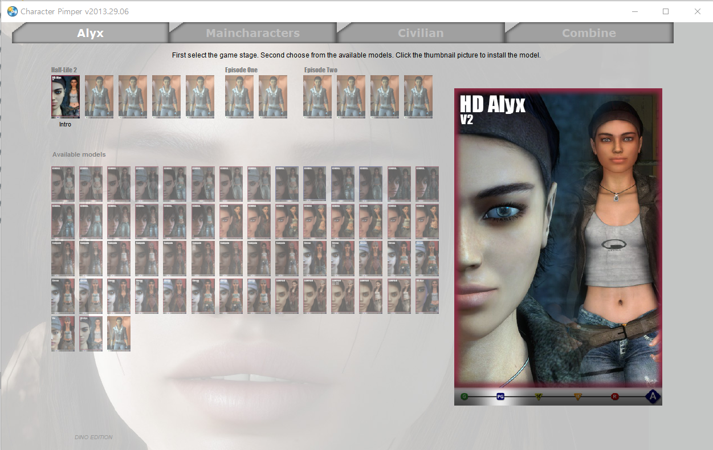Select the G rating icon
The width and height of the screenshot is (713, 450).
click(465, 396)
